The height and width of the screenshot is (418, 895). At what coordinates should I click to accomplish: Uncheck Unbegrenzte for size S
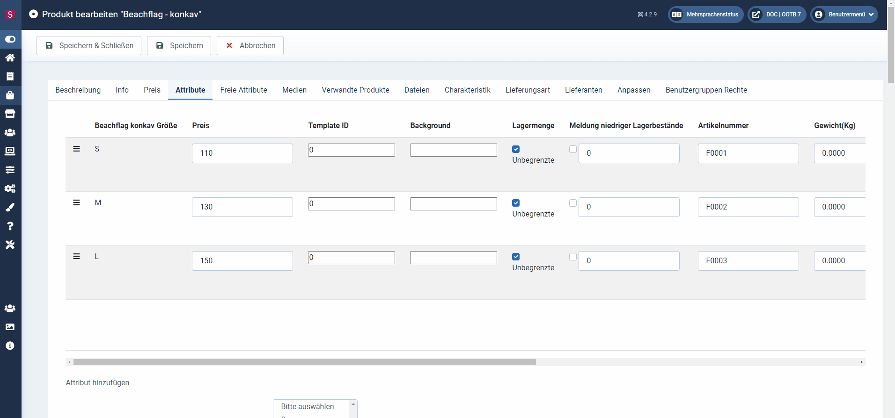pos(516,149)
